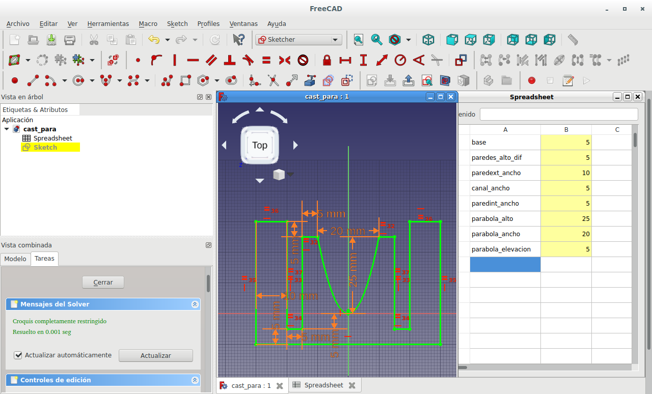Open the Sketch menu

point(177,23)
